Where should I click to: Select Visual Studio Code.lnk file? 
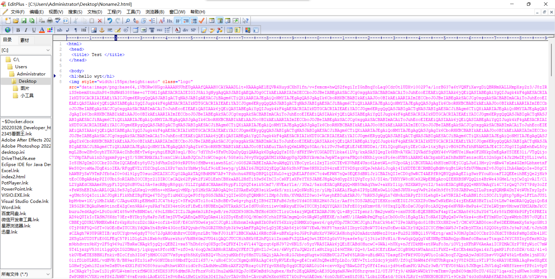pos(25,201)
